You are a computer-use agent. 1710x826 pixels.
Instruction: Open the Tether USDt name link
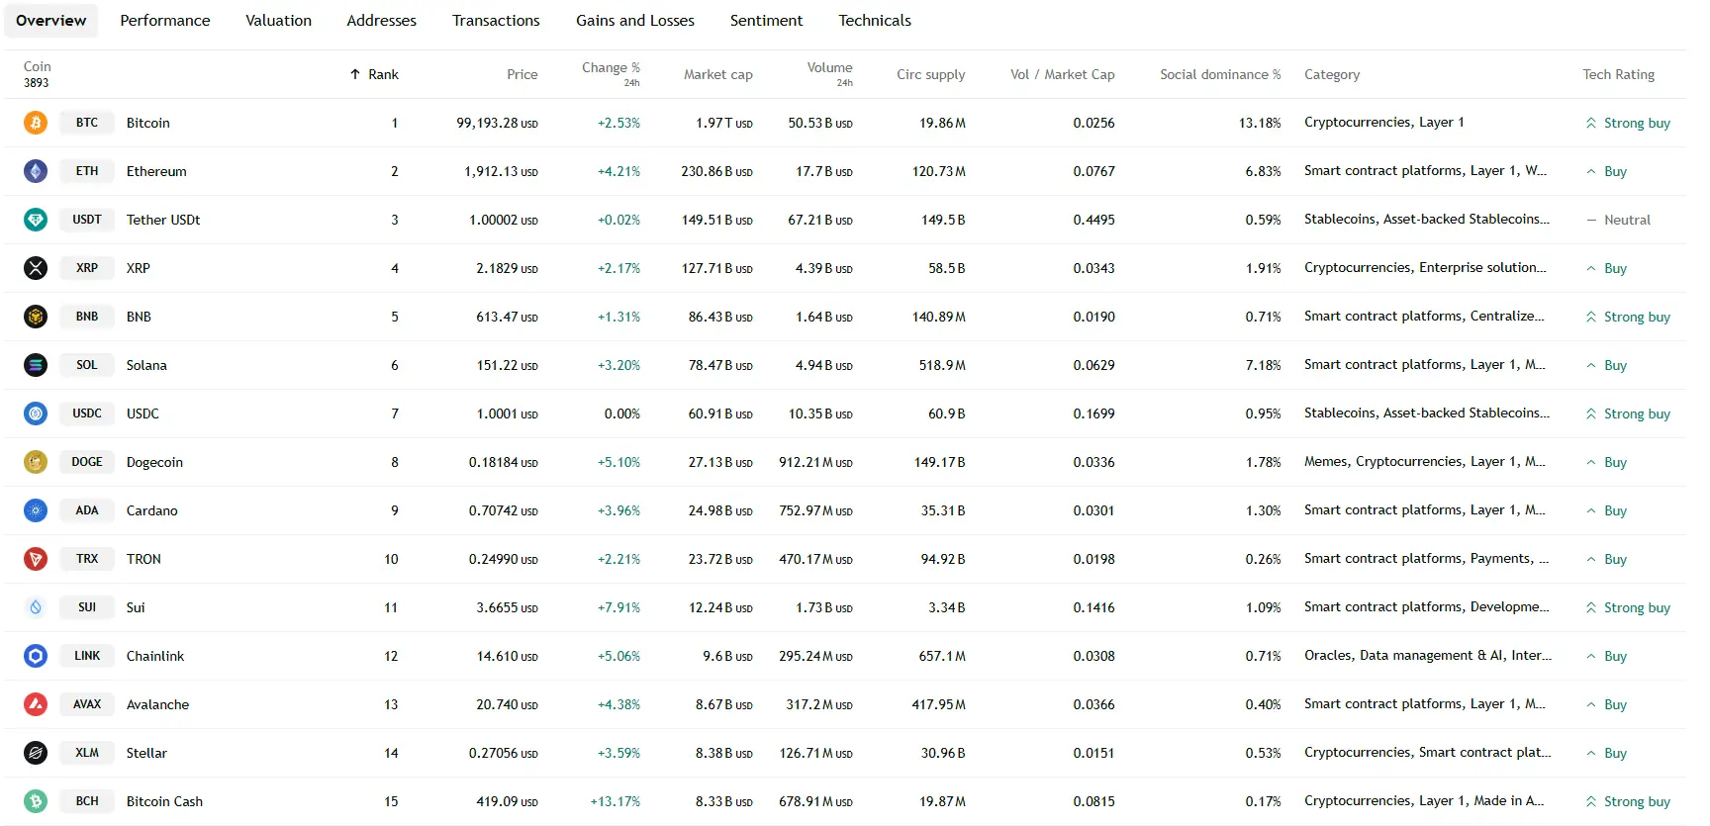click(x=163, y=220)
